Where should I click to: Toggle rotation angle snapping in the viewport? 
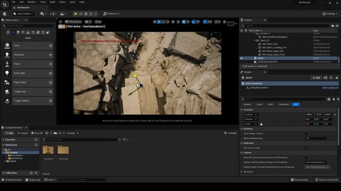(193, 22)
